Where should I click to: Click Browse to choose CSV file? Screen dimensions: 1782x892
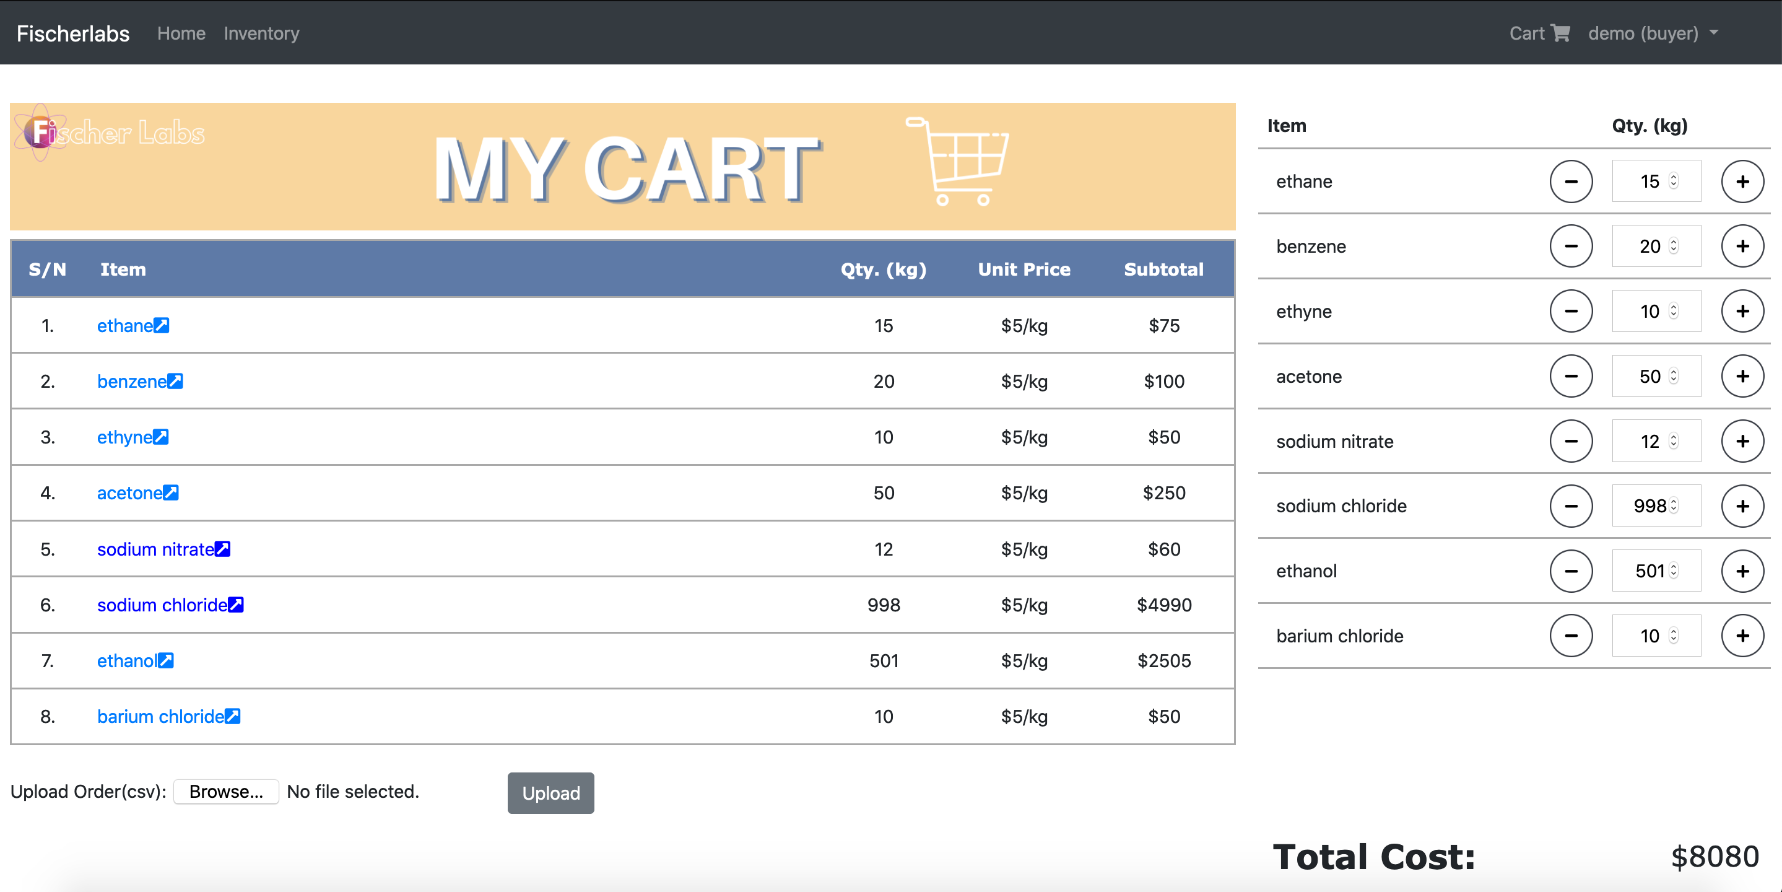(x=225, y=792)
